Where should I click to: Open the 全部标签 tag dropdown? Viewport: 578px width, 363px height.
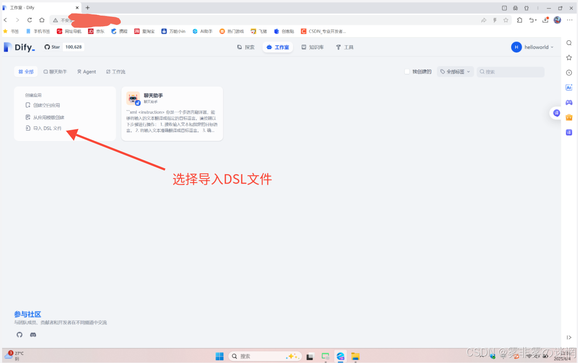pyautogui.click(x=455, y=71)
